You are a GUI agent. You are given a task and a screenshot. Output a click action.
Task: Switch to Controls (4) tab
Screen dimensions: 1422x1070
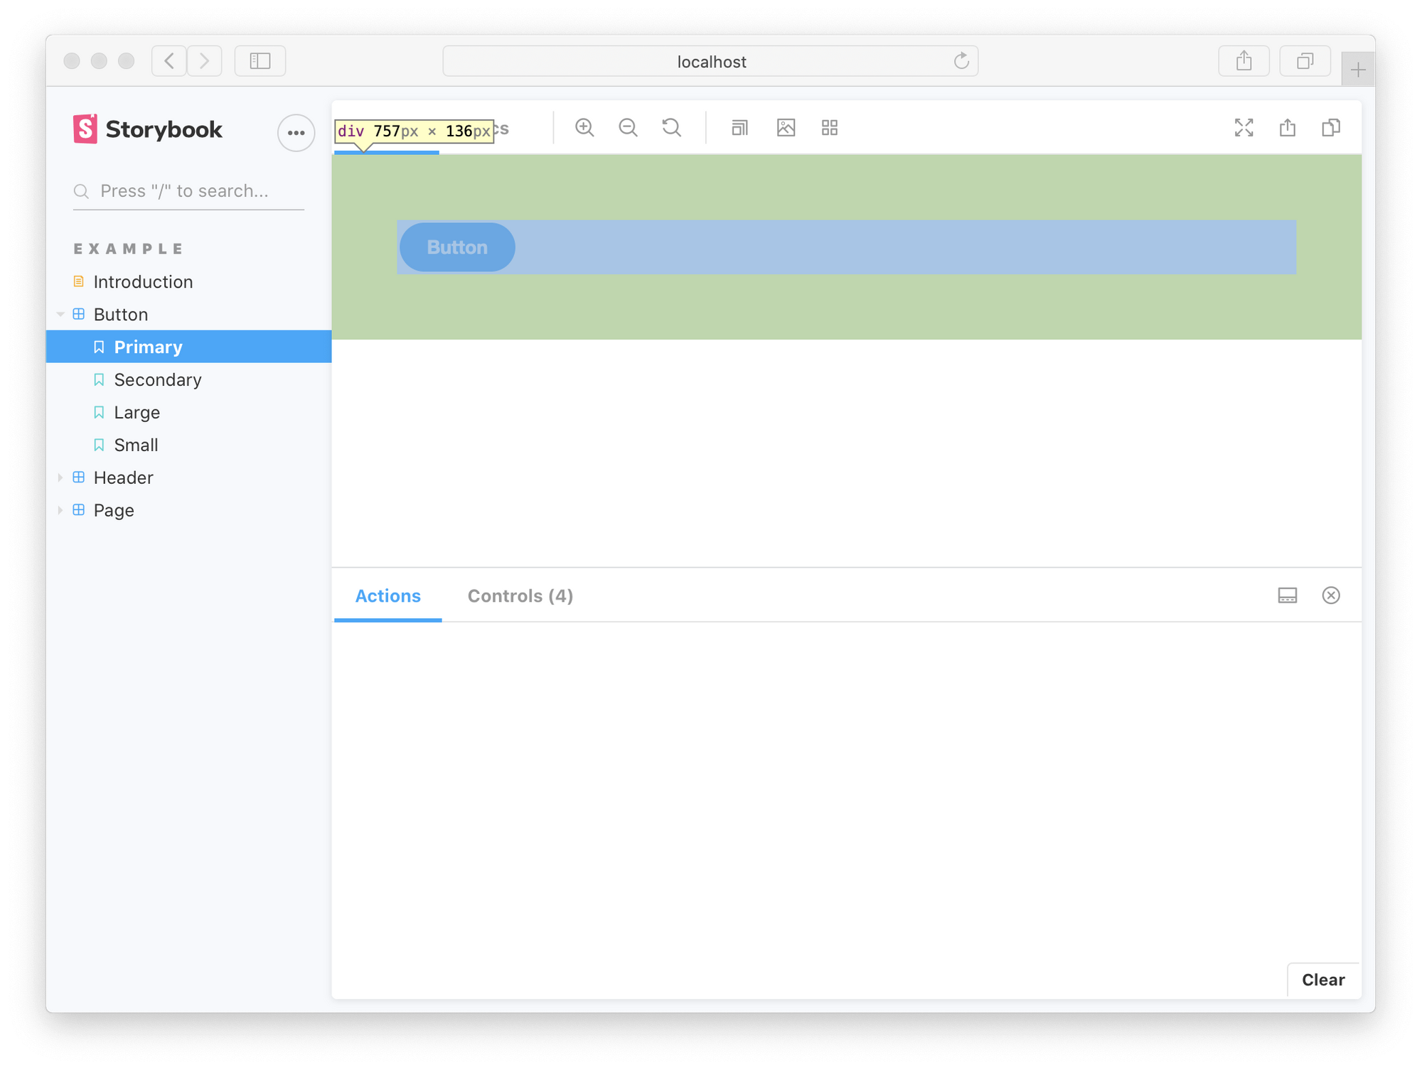520,596
